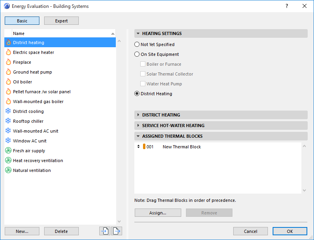This screenshot has width=314, height=240.
Task: Click the thermal blocks list scroll-down arrow
Action: coord(305,190)
